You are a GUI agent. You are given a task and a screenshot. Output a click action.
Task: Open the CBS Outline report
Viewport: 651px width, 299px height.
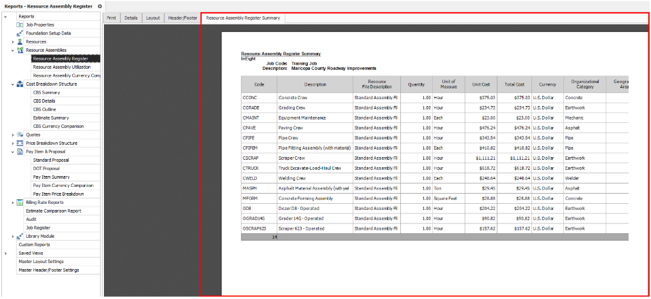[66, 109]
